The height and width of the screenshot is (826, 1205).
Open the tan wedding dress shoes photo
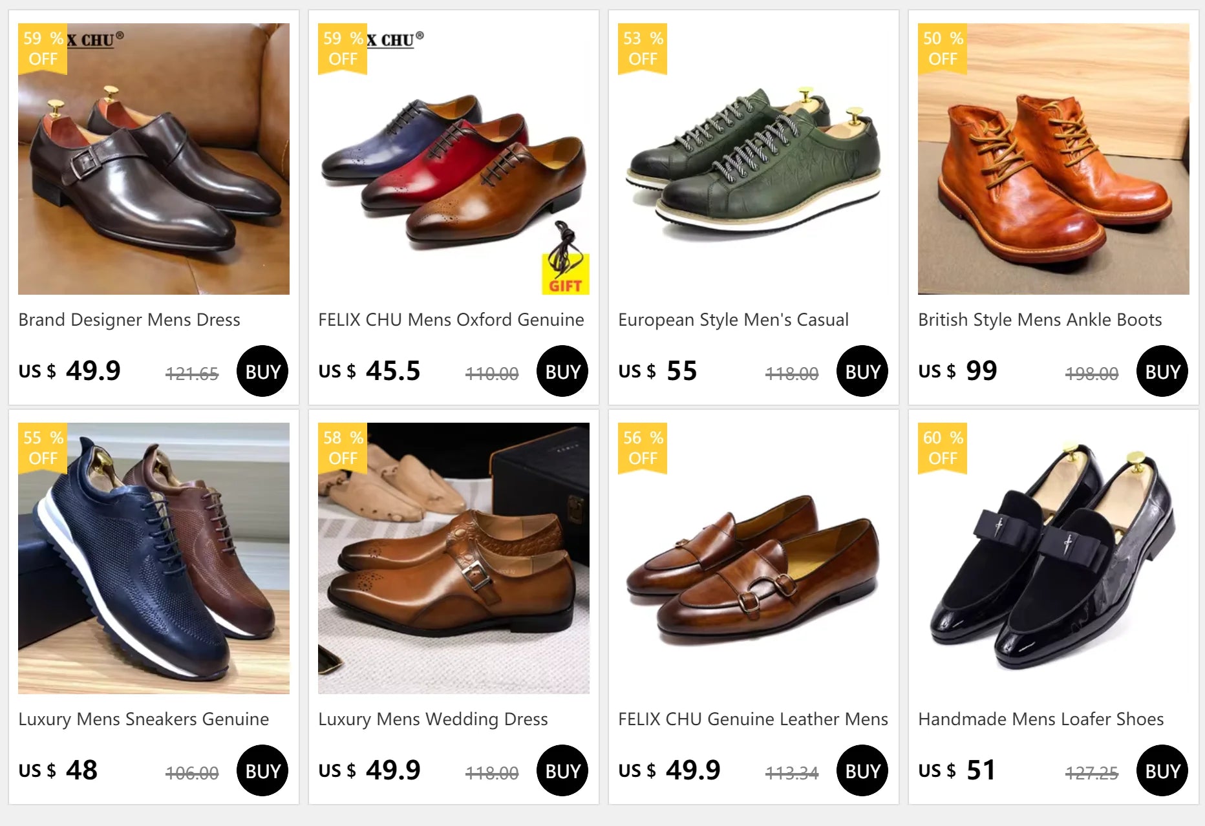454,558
